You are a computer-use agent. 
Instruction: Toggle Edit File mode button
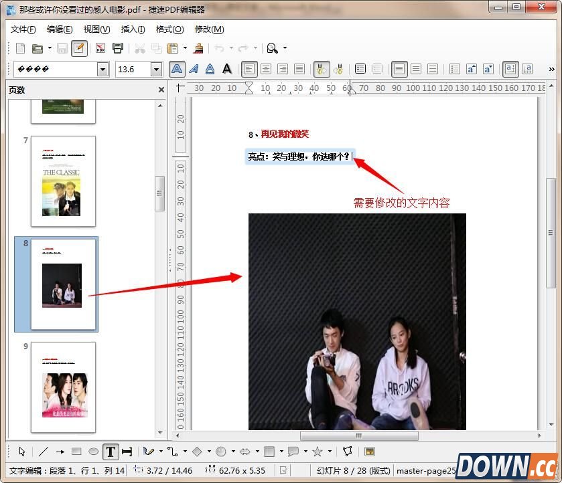pos(79,48)
